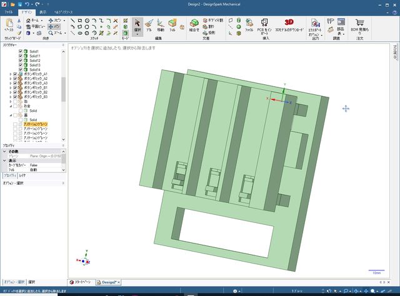This screenshot has width=400, height=296.
Task: Click the Open folder icon in title bar
Action: point(12,4)
